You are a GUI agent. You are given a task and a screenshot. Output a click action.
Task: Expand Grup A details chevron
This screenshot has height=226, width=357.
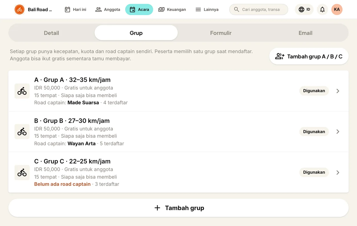click(338, 91)
